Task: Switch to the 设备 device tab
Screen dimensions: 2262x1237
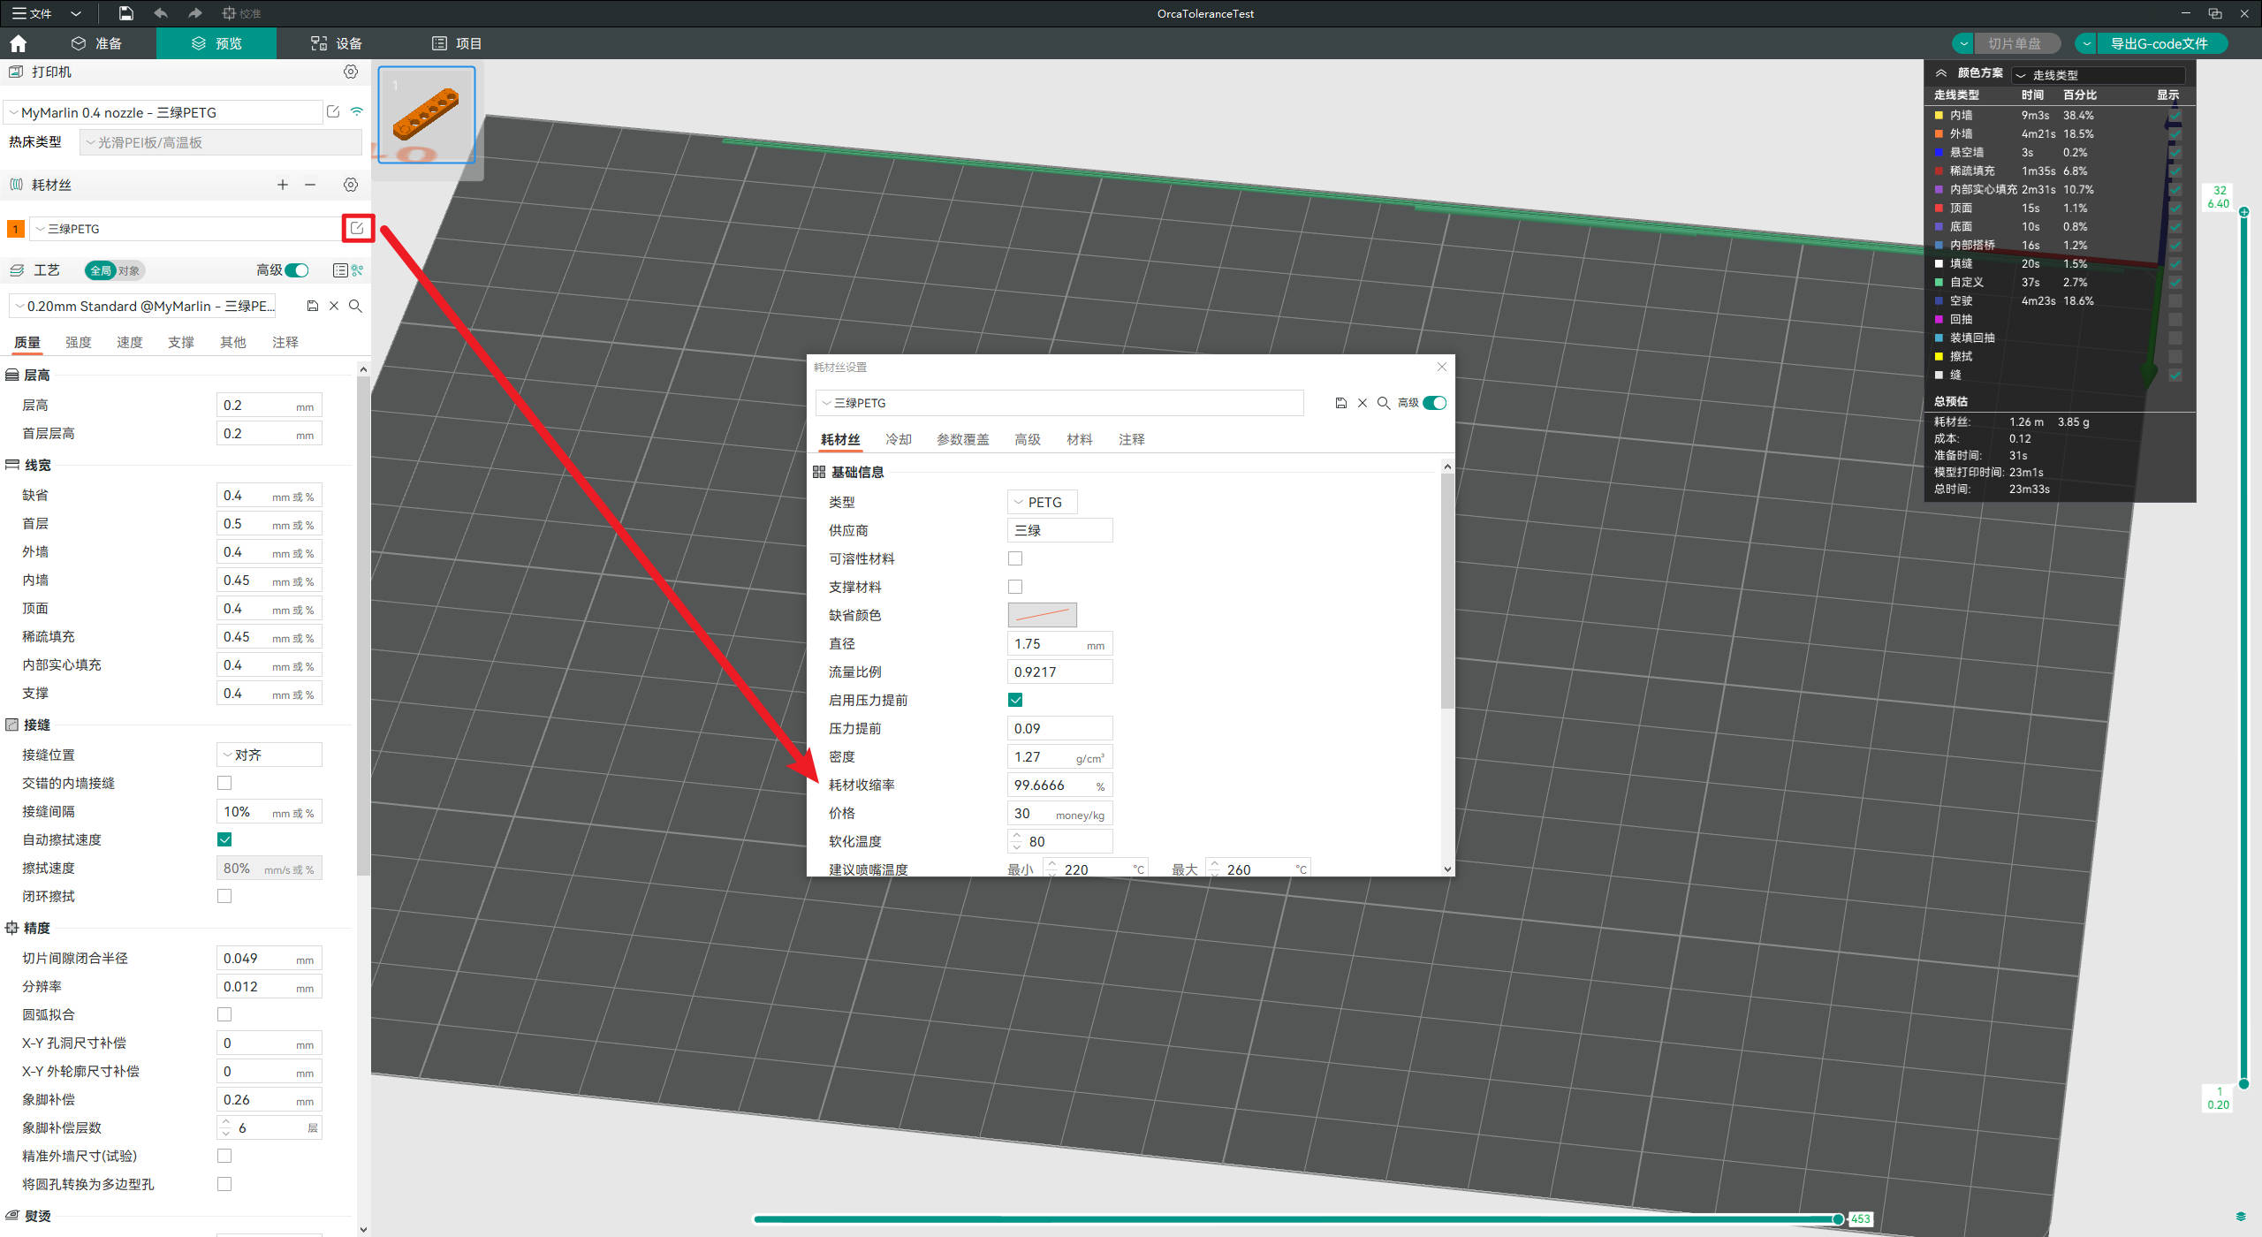Action: 337,43
